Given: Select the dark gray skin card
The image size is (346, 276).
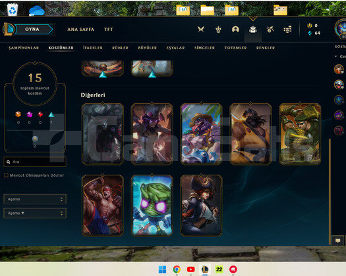Looking at the screenshot, I should (103, 134).
